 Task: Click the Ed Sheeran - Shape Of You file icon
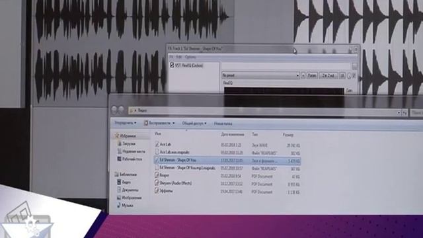click(157, 160)
